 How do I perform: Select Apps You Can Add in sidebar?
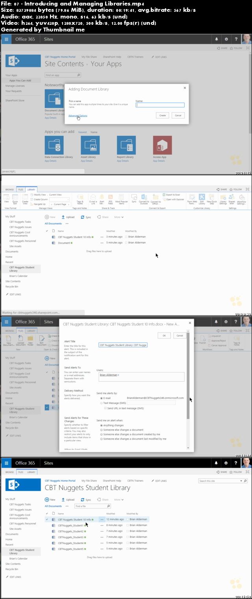pos(20,80)
